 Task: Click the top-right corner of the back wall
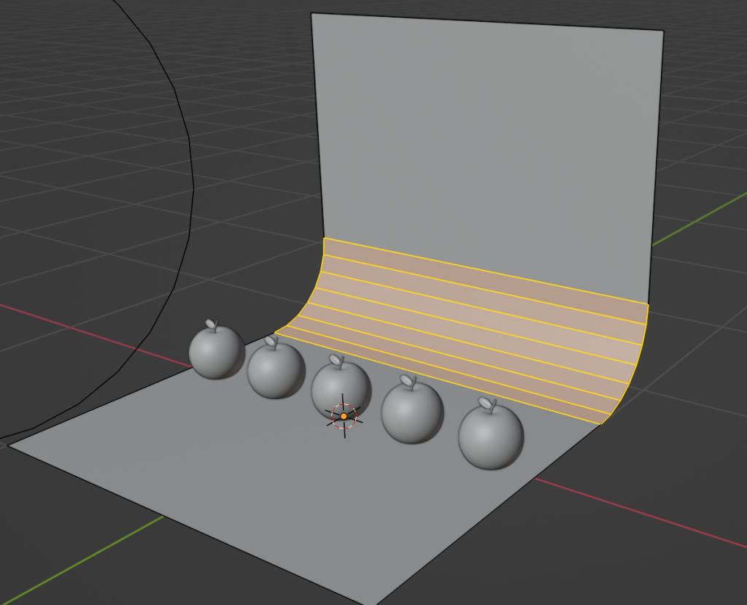(663, 31)
